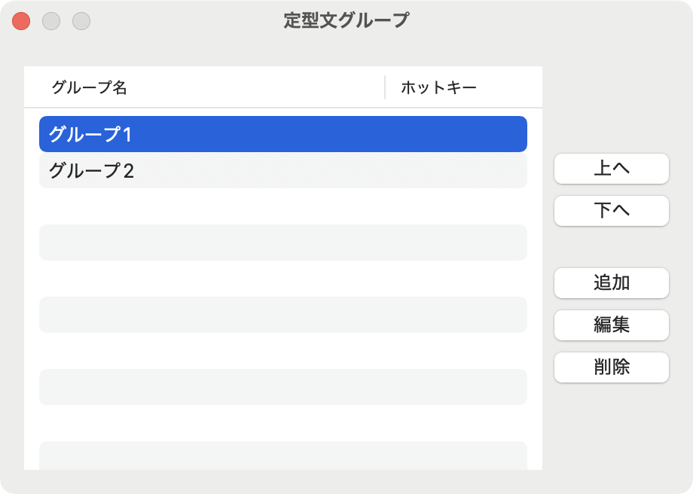Sort by the グループ名 column header
693x494 pixels.
90,87
